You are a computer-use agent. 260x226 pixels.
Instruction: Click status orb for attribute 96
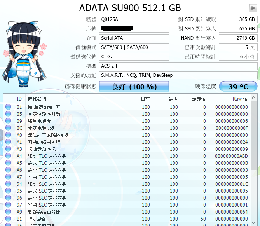pos(8,198)
